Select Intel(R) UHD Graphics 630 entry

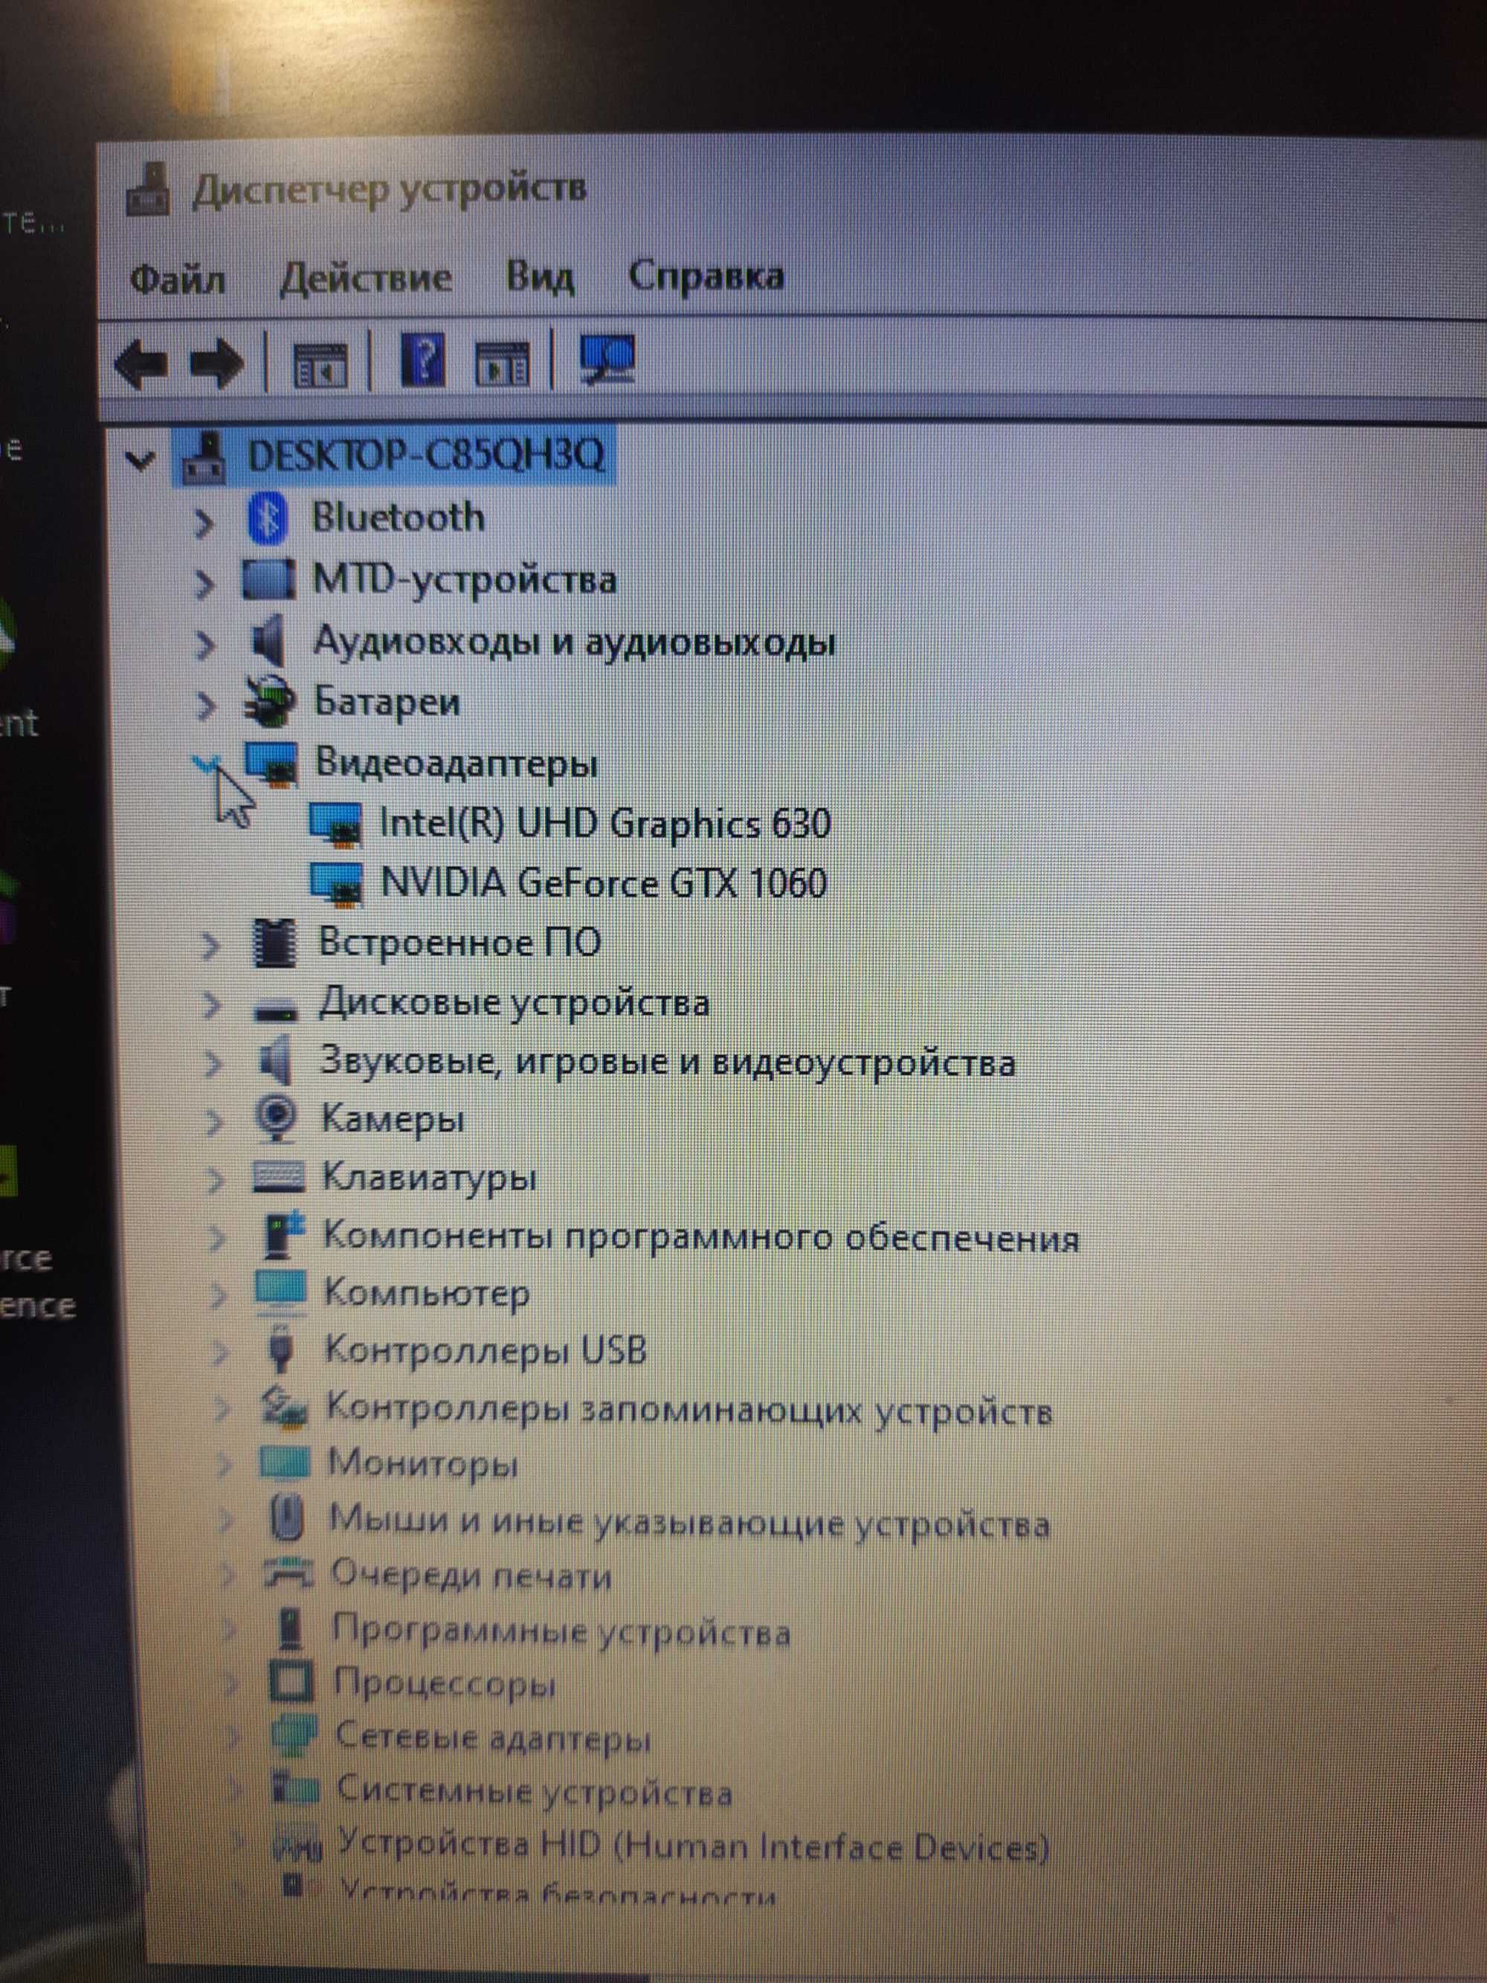click(x=605, y=824)
